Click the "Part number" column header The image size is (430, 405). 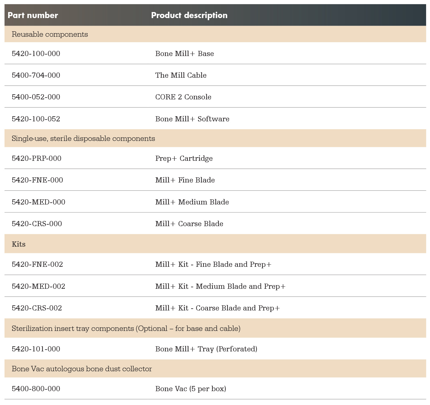(x=33, y=15)
